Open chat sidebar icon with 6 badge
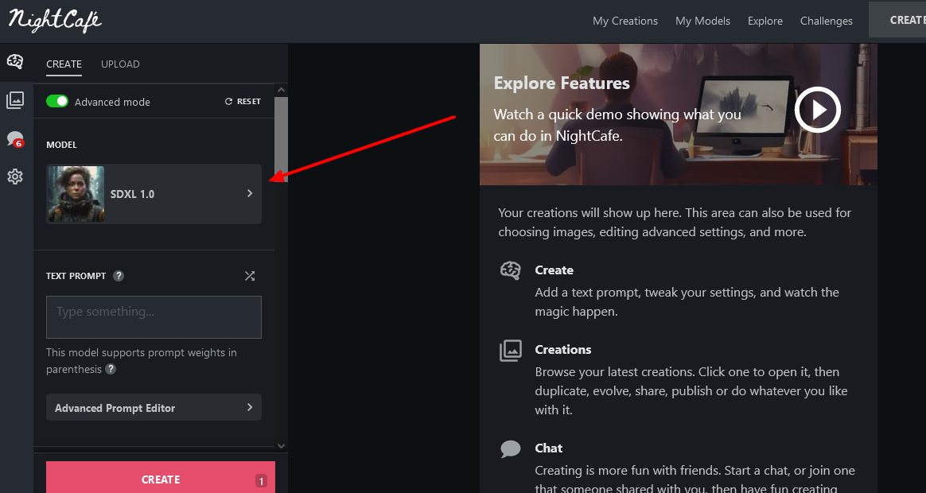Image resolution: width=926 pixels, height=493 pixels. pyautogui.click(x=15, y=139)
